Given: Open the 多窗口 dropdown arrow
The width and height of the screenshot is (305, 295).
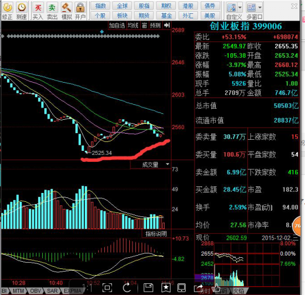Looking at the screenshot, I should coord(260,8).
